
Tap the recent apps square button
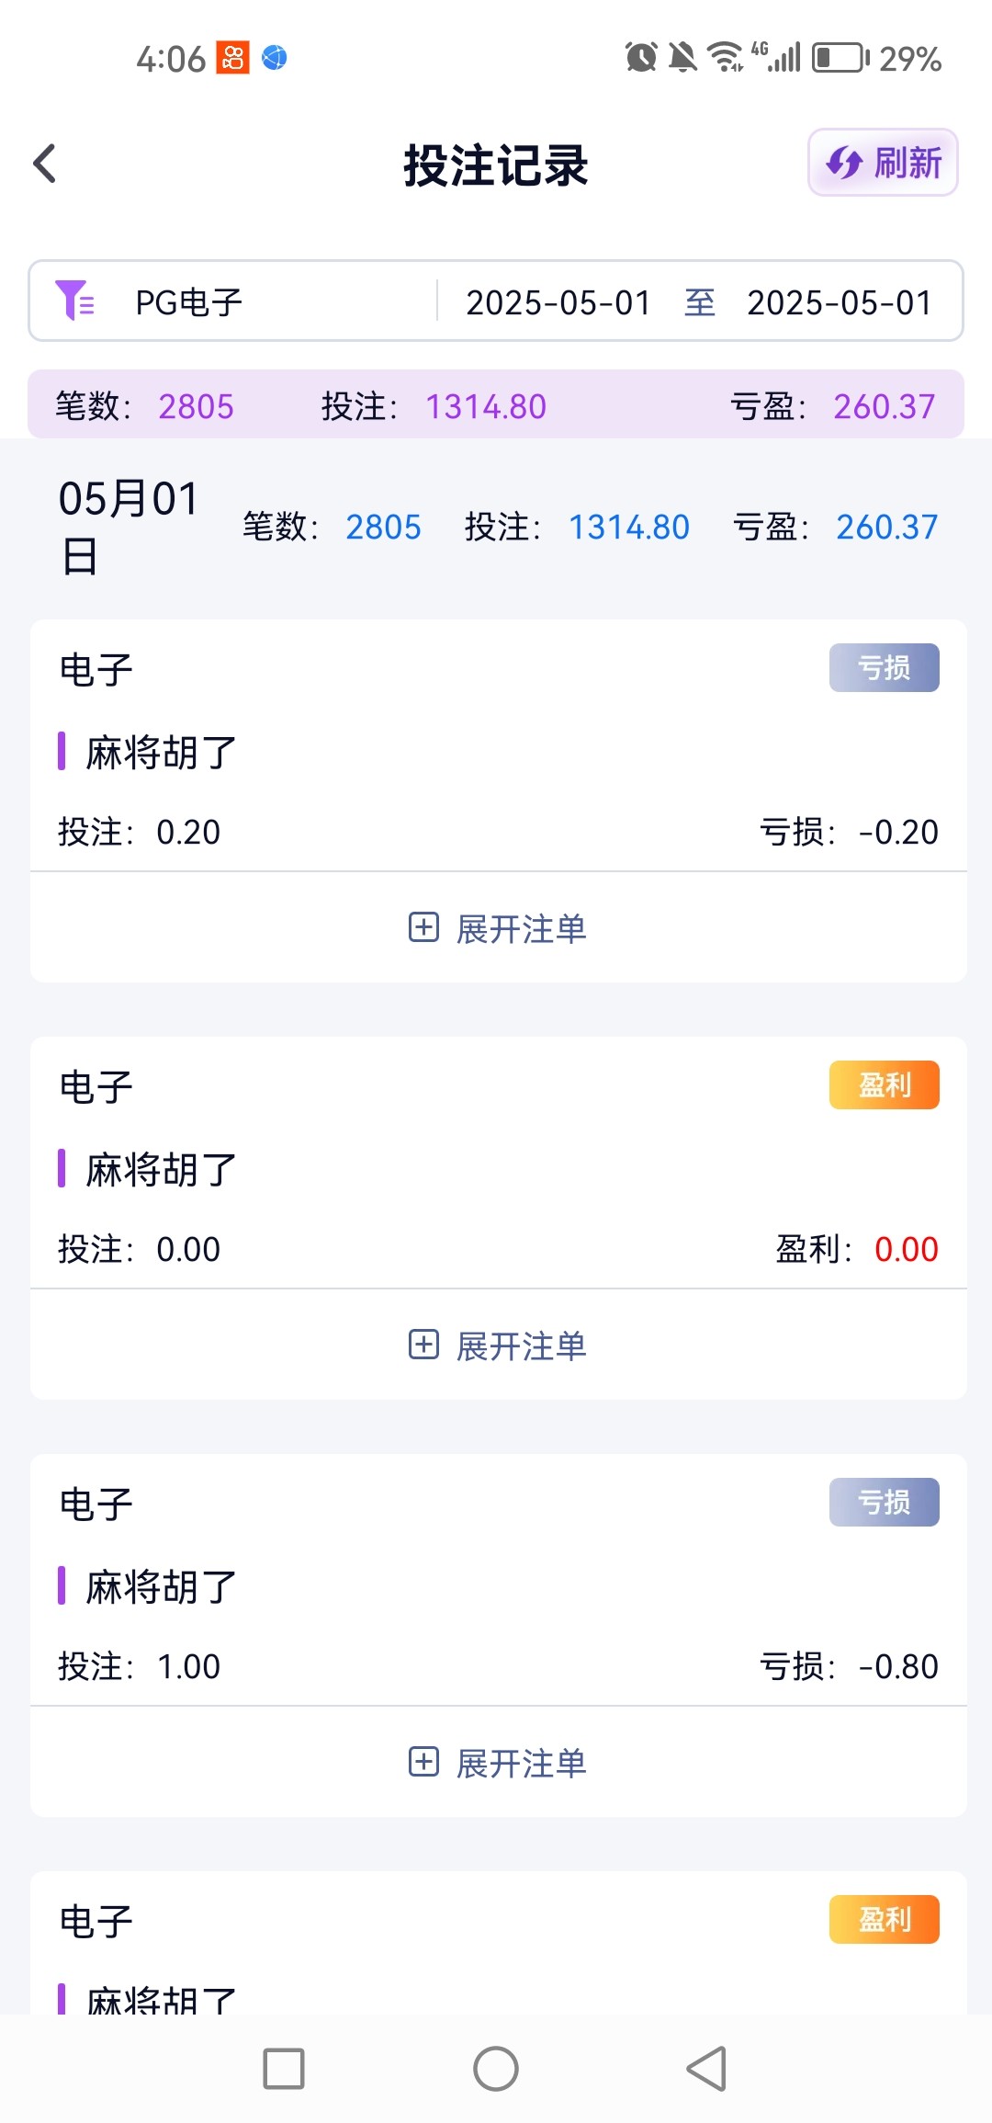(x=284, y=2069)
